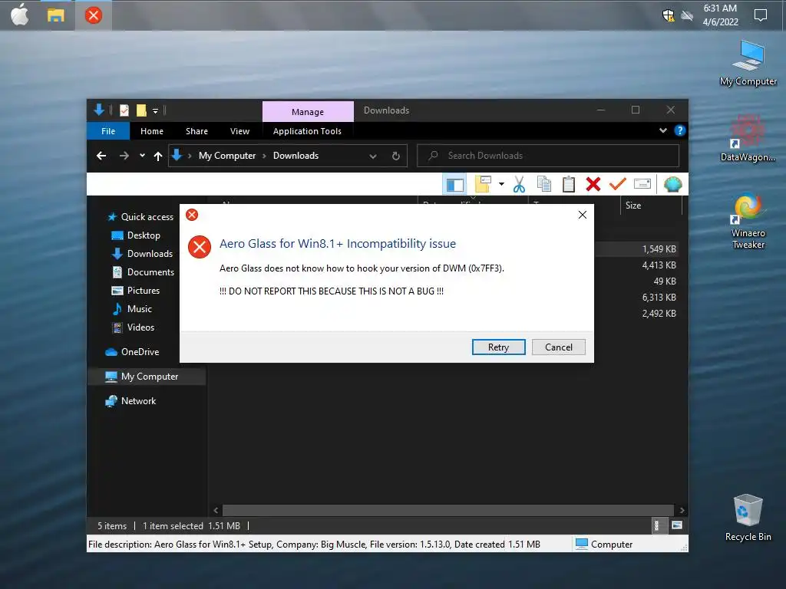This screenshot has height=589, width=786.
Task: Click the scroll left arrow
Action: coord(216,510)
